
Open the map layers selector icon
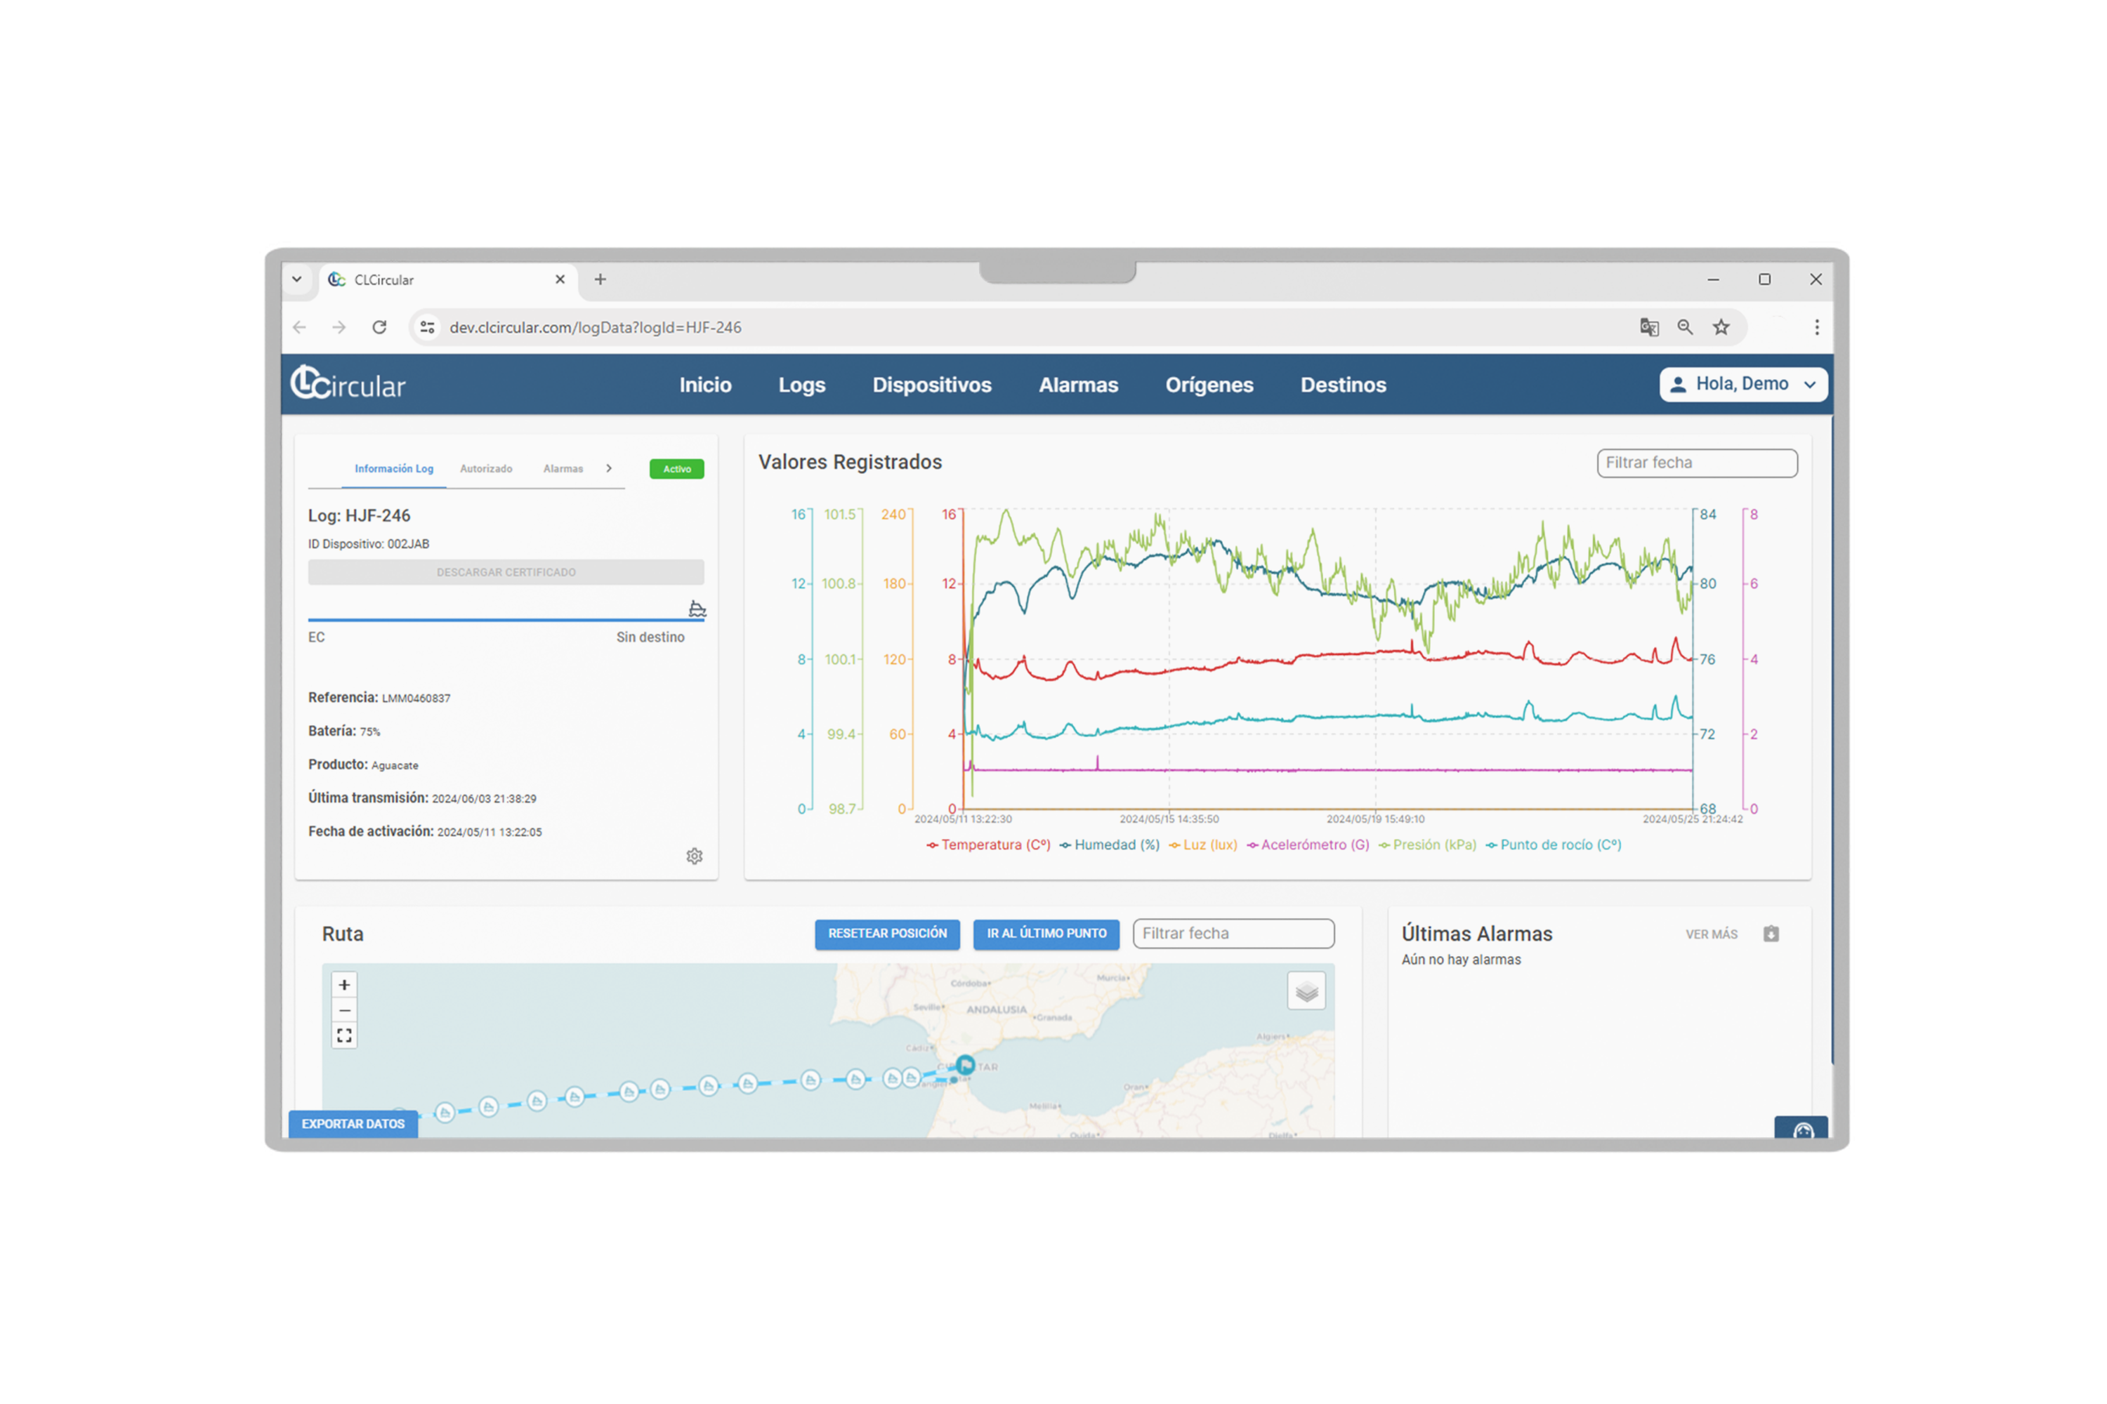(1306, 991)
